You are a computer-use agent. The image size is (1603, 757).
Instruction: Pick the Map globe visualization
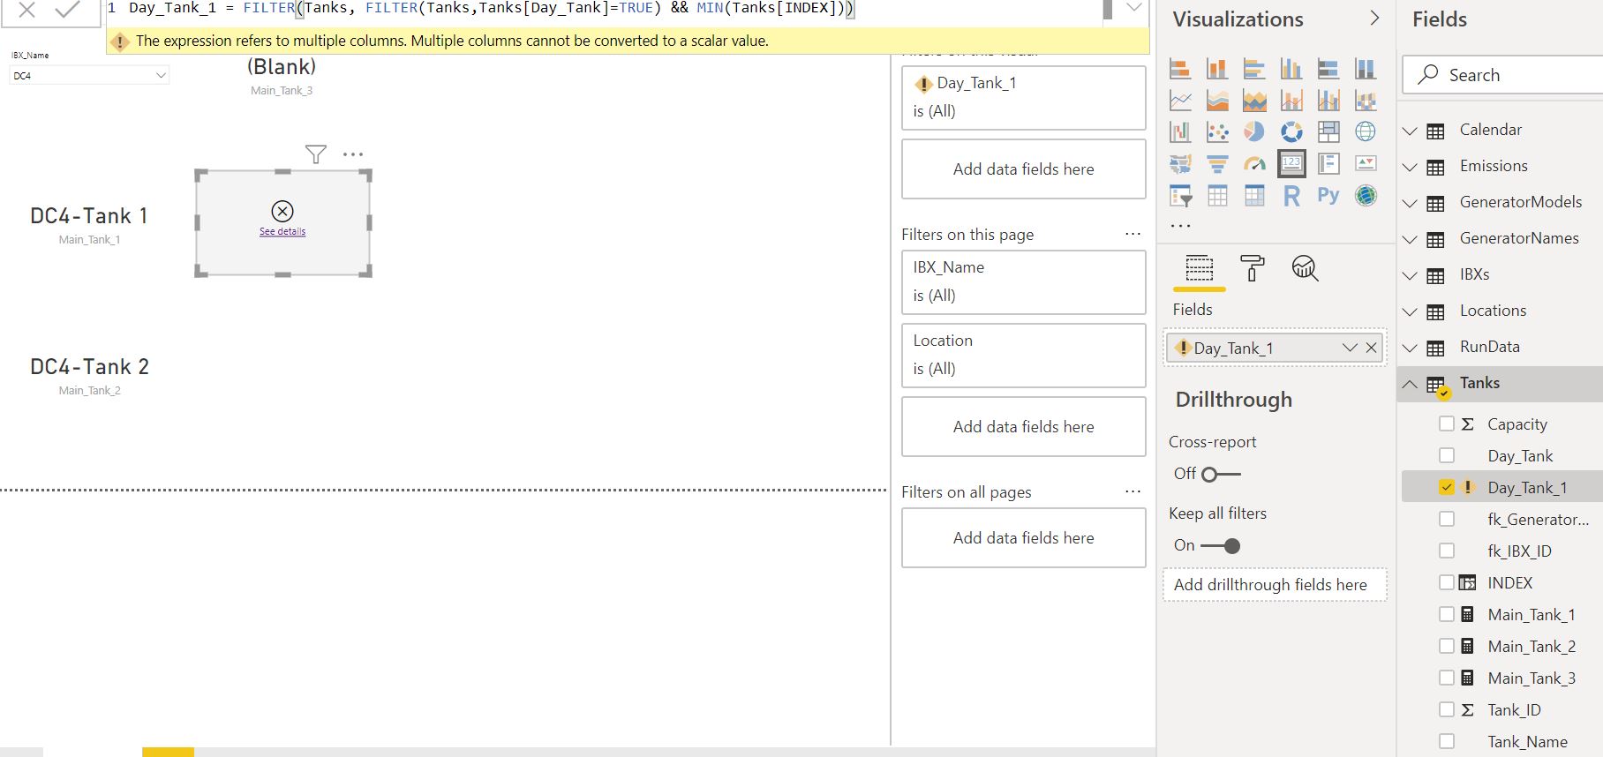point(1366,132)
